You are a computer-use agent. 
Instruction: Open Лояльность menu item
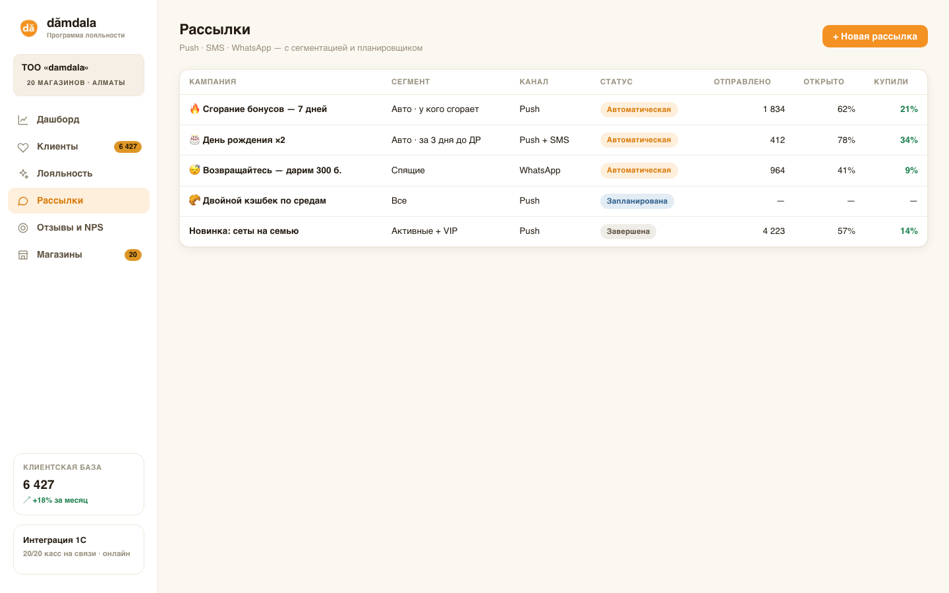(x=78, y=173)
